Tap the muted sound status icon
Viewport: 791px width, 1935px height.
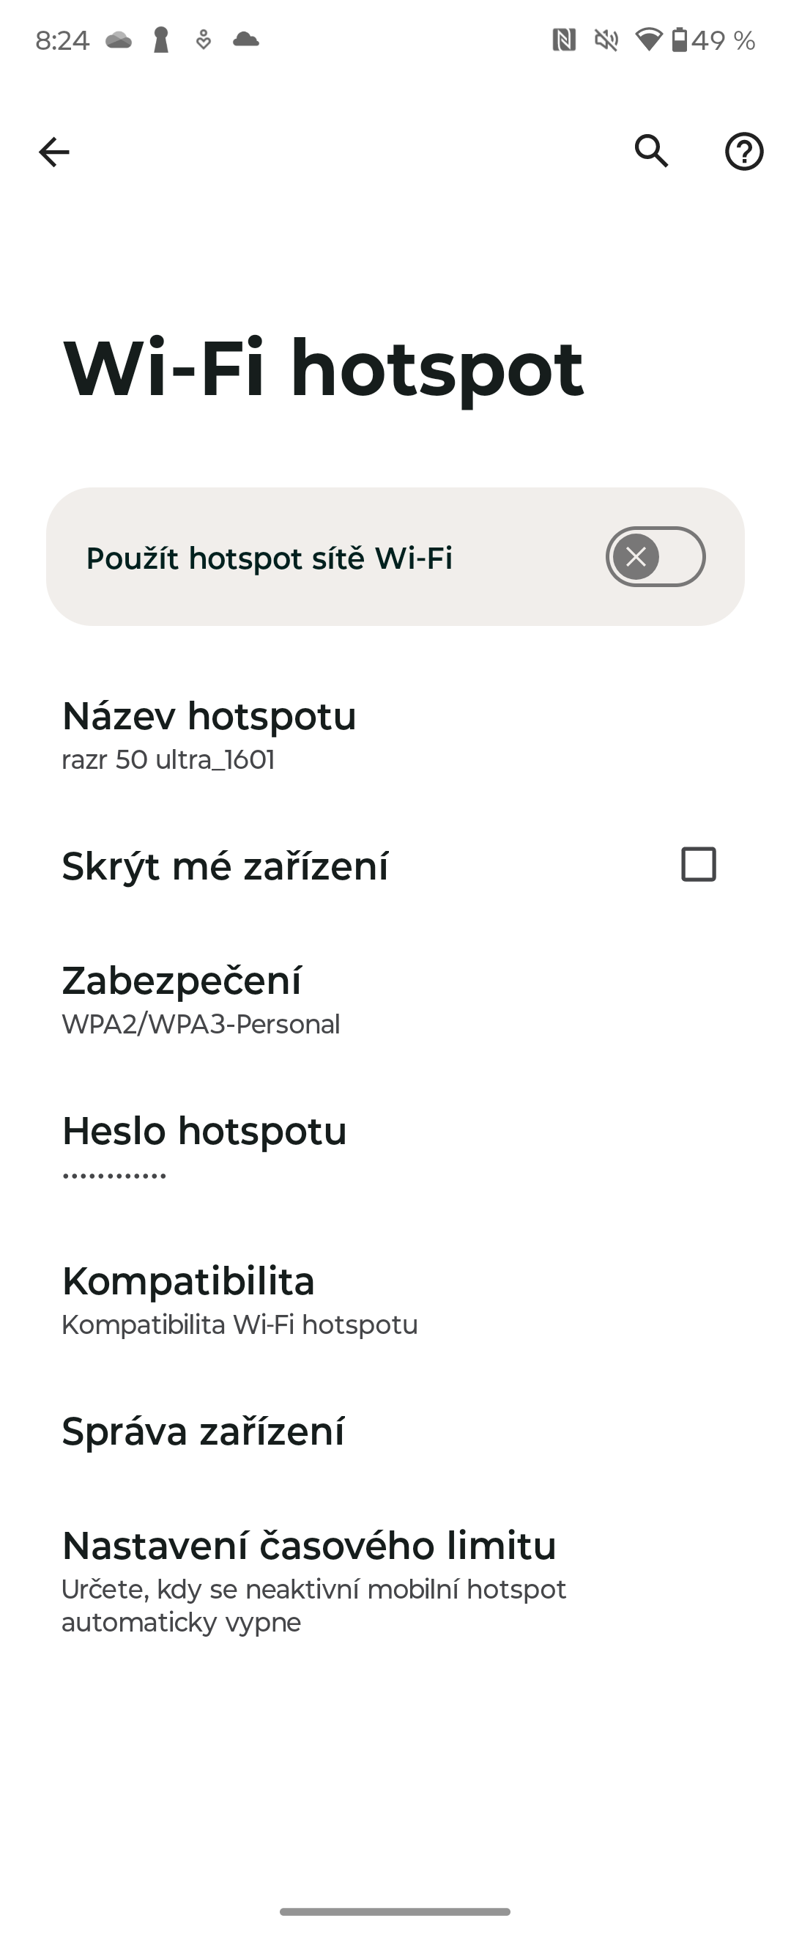(606, 40)
